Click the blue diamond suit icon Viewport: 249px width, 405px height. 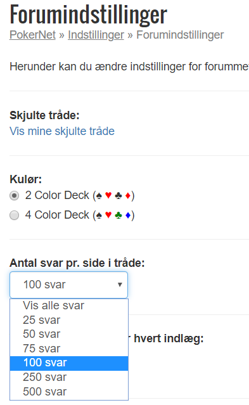click(x=127, y=215)
